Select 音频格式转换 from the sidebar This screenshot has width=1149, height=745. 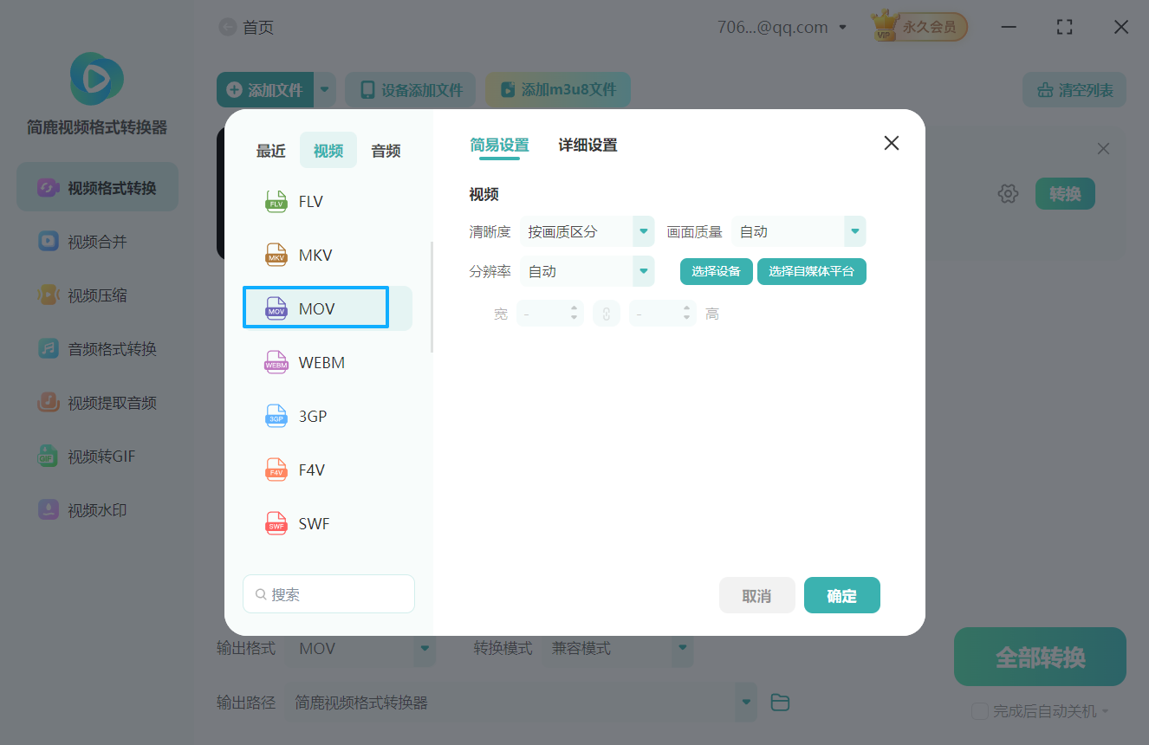97,348
